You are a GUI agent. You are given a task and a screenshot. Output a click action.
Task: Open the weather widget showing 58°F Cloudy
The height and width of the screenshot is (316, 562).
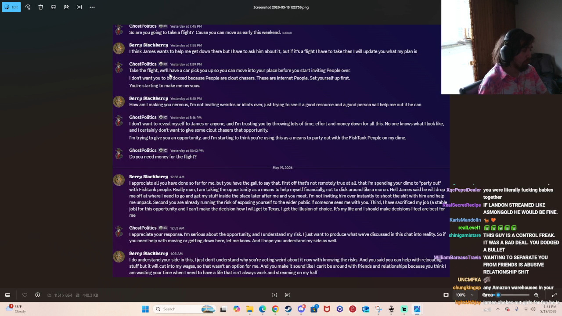[x=18, y=309]
